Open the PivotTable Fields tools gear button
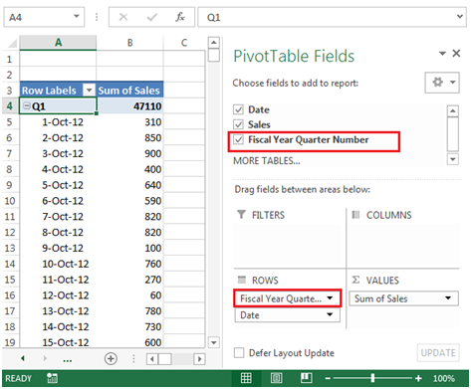The width and height of the screenshot is (471, 389). point(442,83)
